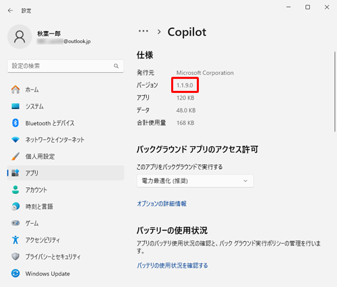Image resolution: width=337 pixels, height=287 pixels.
Task: Click the アクセシビリティ figure icon
Action: (x=16, y=240)
